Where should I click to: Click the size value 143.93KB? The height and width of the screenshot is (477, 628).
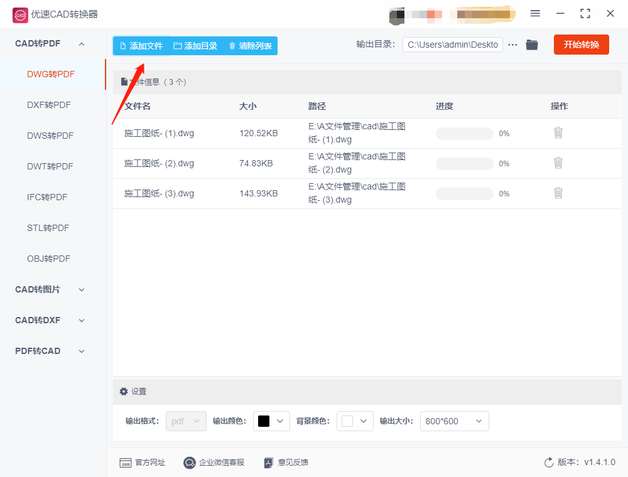(258, 194)
